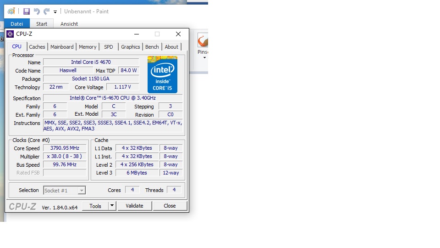Click the CPU-Z window icon in title bar

(10, 34)
